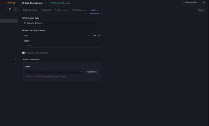Expand the SSO allowed security scheme dropdown

[56, 36]
